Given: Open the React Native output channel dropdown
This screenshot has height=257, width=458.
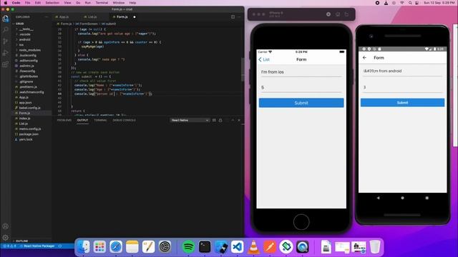Looking at the screenshot, I should (x=190, y=120).
